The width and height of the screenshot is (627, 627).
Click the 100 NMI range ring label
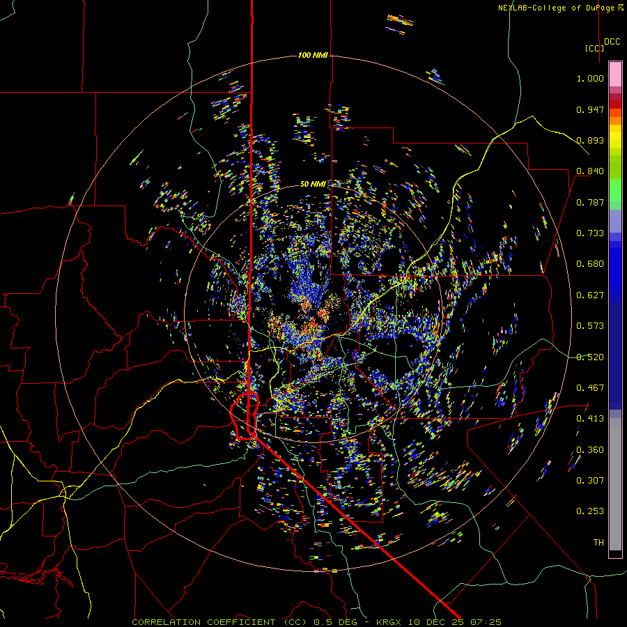point(313,55)
